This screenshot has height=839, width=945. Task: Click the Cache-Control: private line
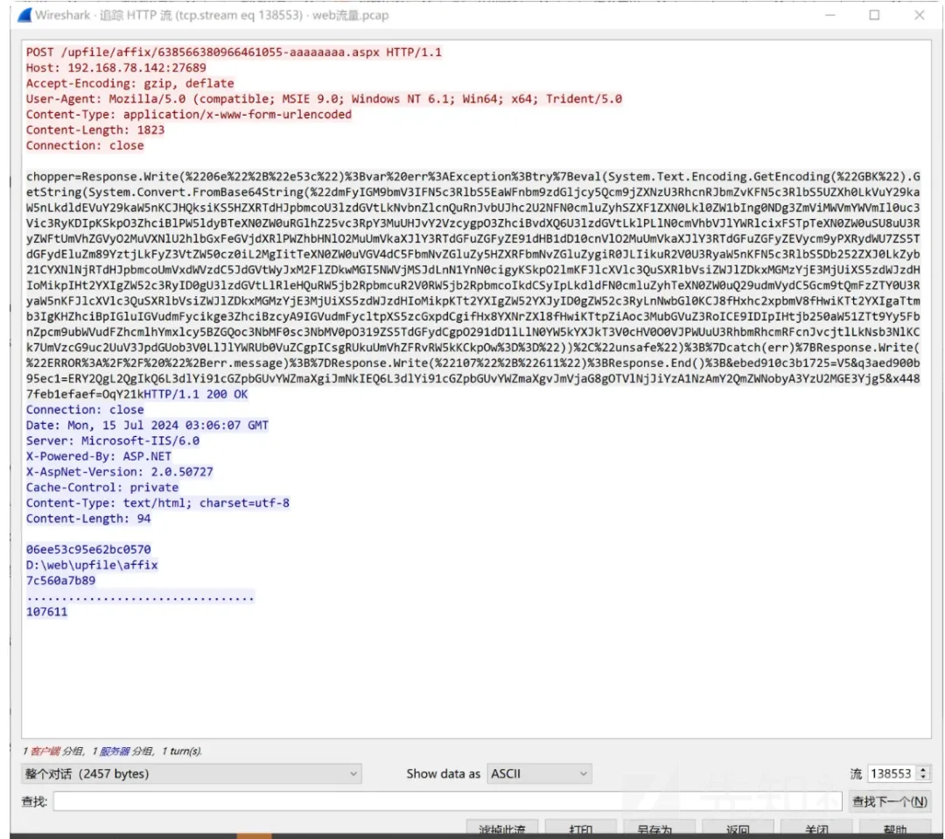(102, 487)
